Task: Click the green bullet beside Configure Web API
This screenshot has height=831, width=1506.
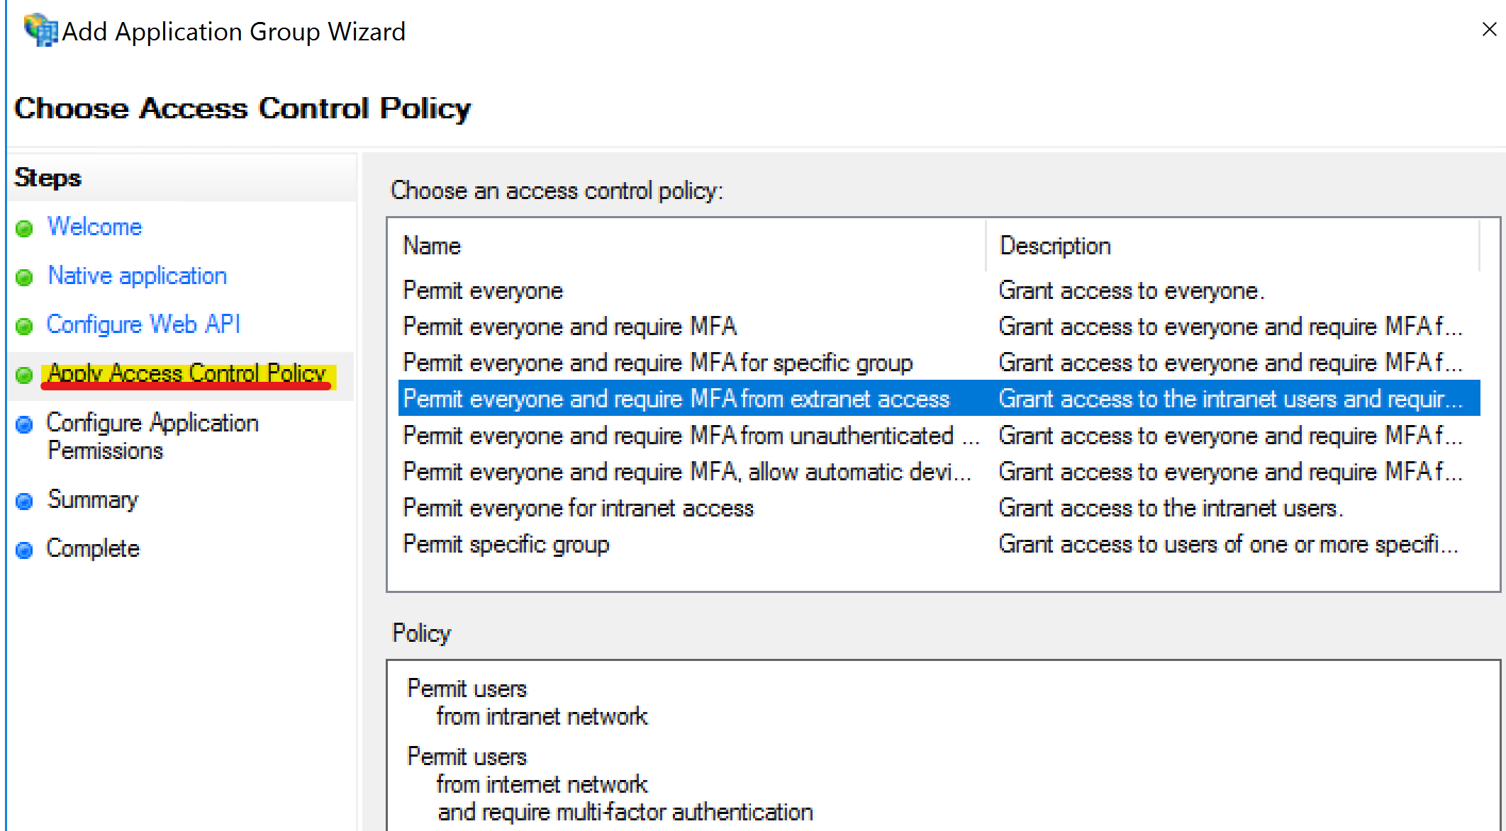Action: (x=24, y=327)
